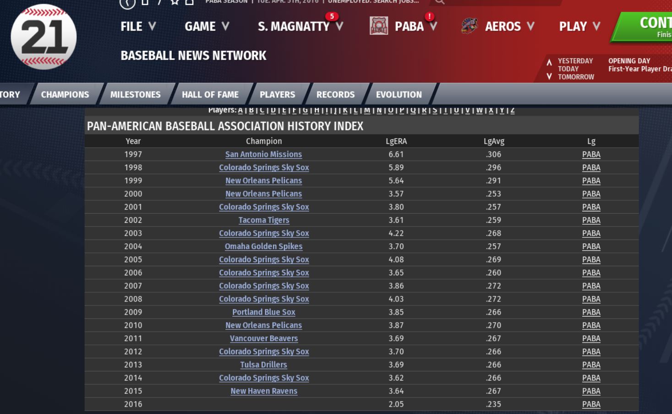Open the 2010 New Orleans Pelicans link
The height and width of the screenshot is (414, 672).
click(263, 325)
